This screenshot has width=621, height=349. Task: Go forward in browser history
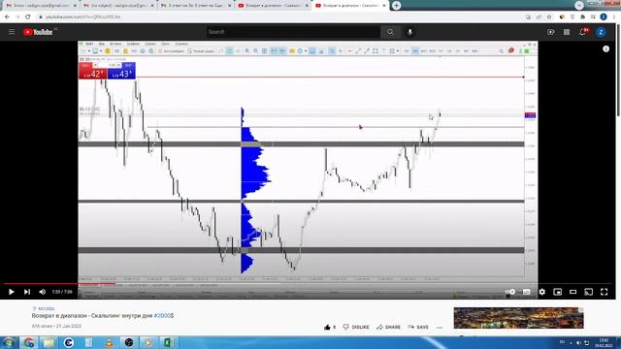click(x=17, y=17)
